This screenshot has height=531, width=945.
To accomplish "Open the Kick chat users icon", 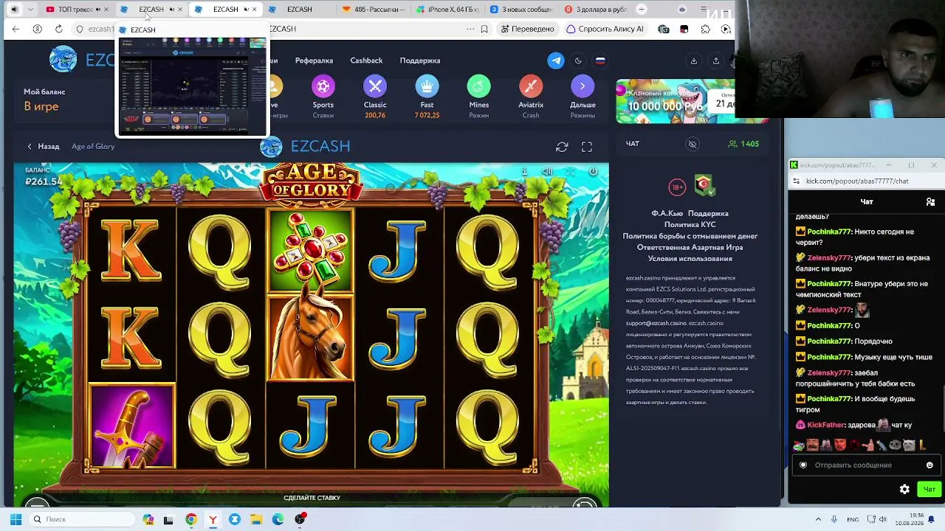I will click(x=930, y=201).
